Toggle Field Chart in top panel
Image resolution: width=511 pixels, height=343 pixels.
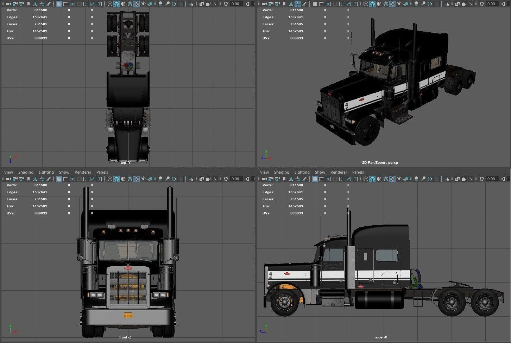click(x=86, y=4)
